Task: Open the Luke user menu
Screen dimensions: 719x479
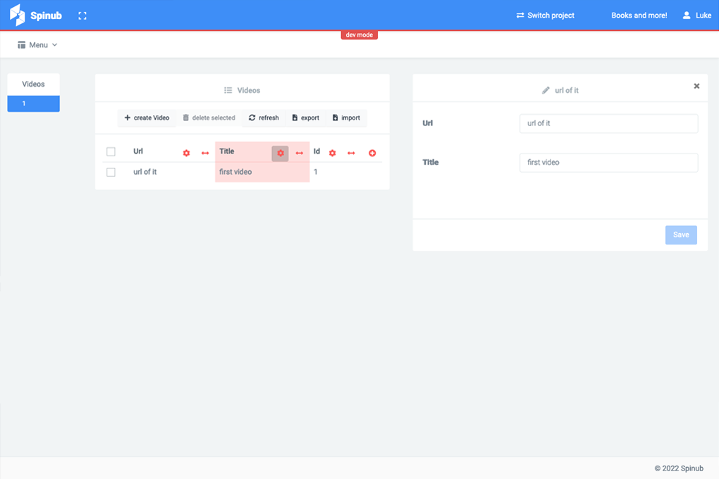Action: click(x=696, y=15)
